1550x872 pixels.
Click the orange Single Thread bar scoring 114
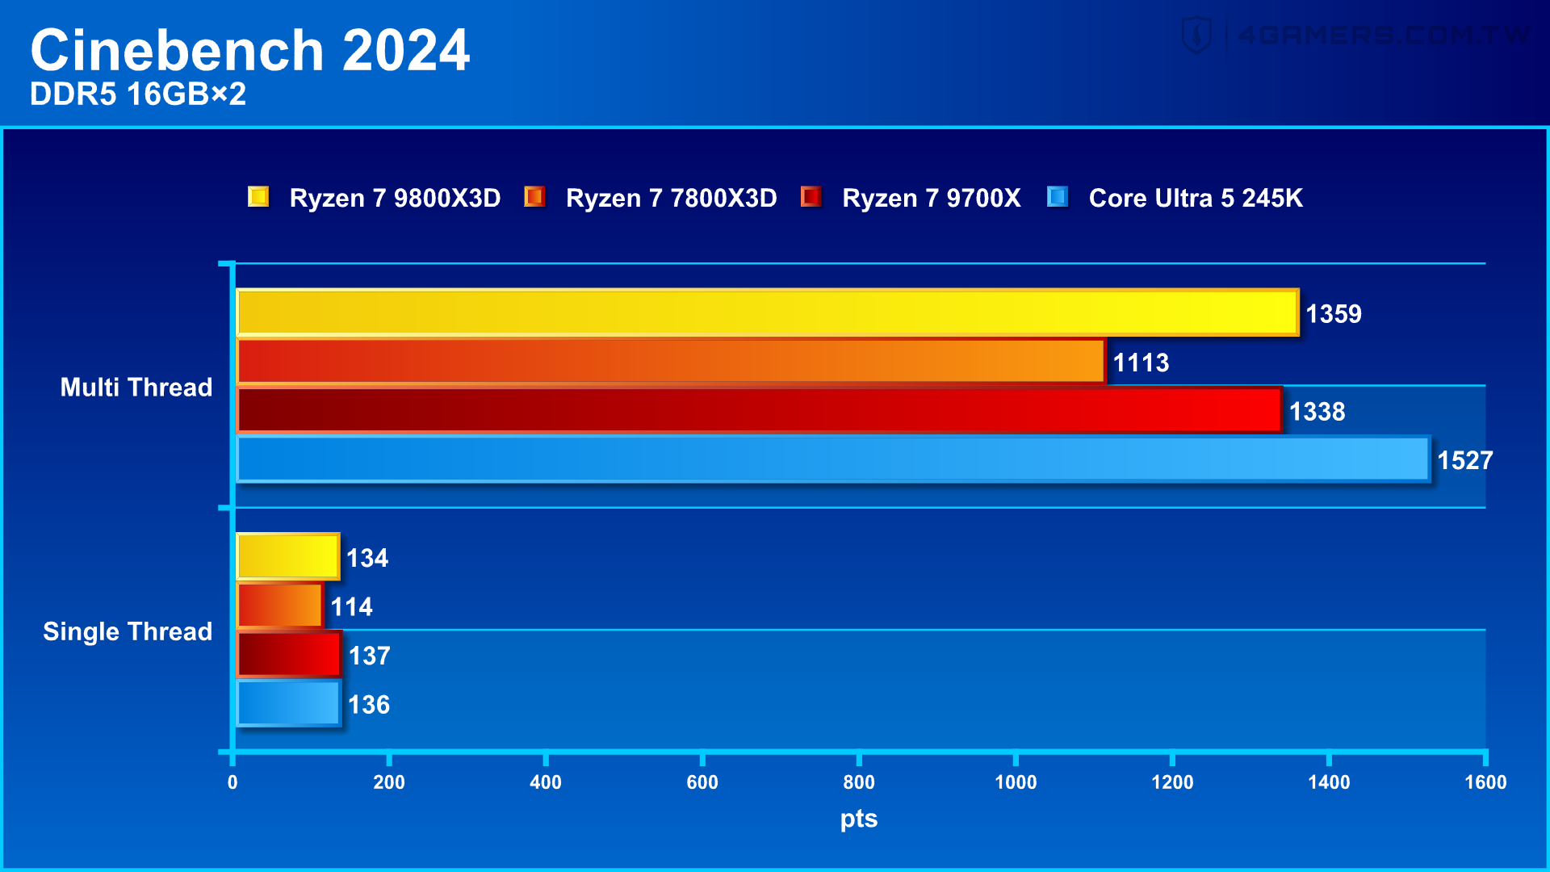point(280,606)
